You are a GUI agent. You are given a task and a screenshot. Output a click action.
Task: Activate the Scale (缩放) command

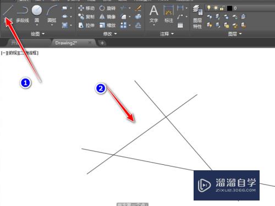(x=107, y=25)
